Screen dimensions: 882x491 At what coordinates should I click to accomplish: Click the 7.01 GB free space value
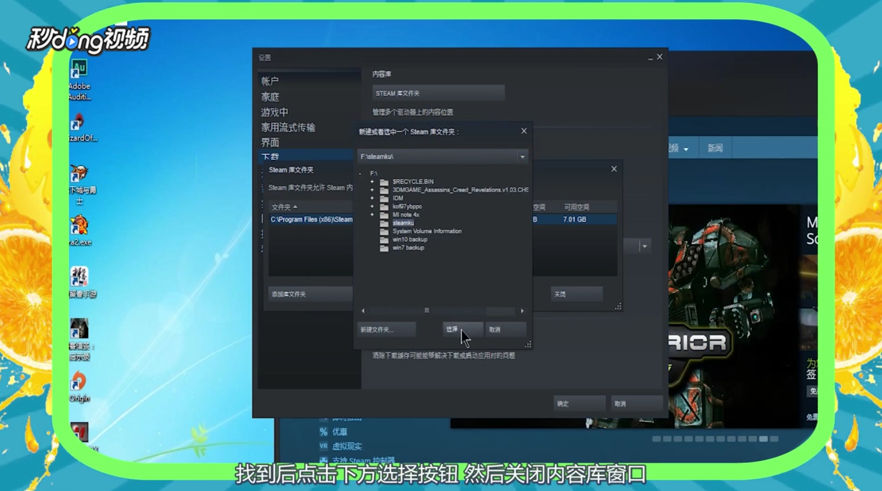[575, 220]
